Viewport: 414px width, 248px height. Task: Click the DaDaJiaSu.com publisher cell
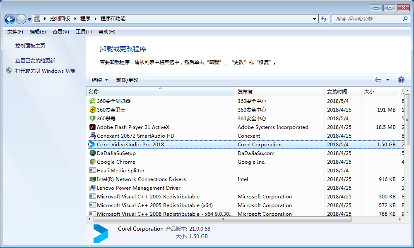[x=256, y=153]
